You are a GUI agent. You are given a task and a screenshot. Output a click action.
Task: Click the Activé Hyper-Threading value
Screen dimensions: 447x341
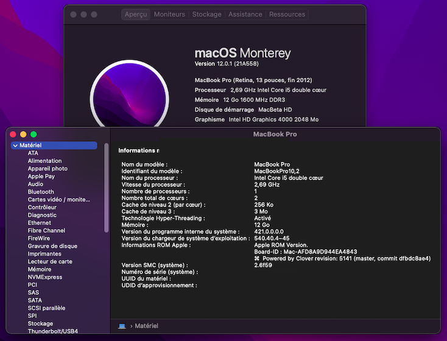(x=262, y=218)
